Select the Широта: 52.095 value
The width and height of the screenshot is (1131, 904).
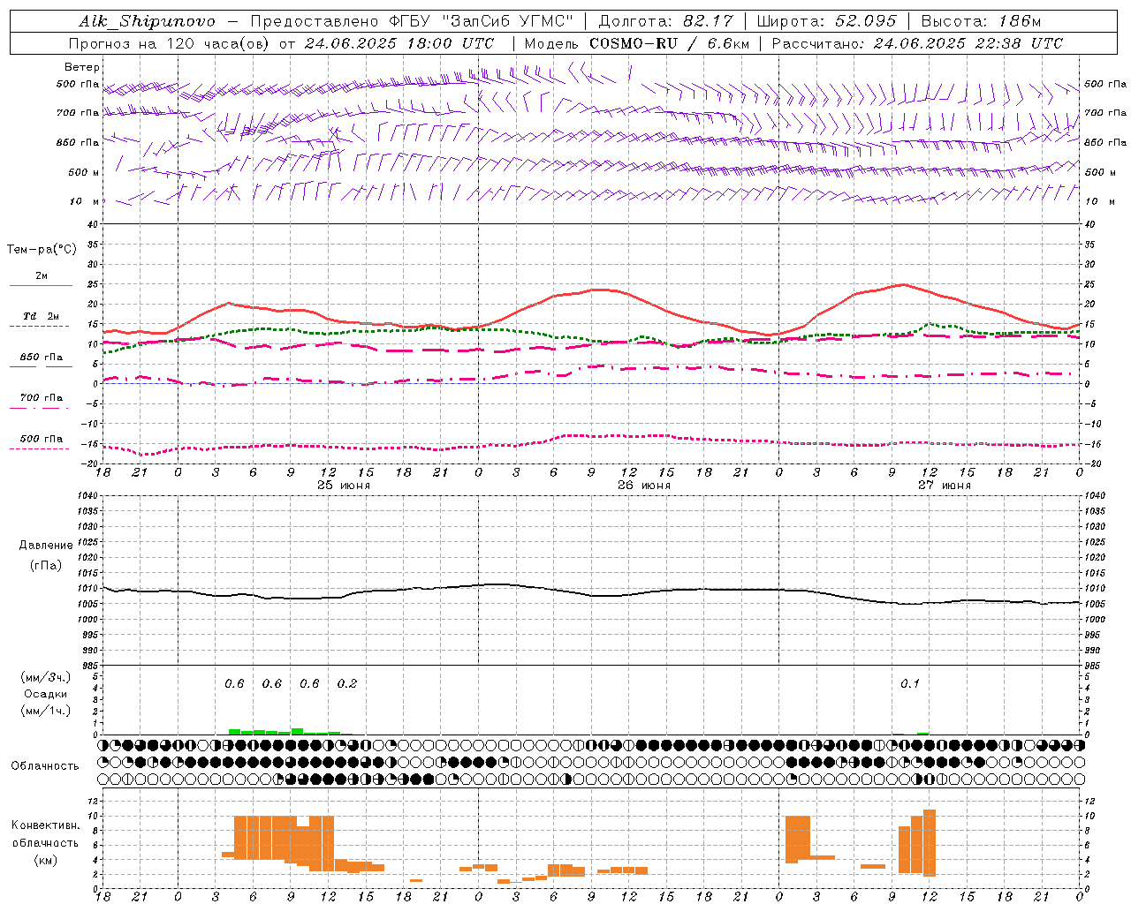[x=827, y=21]
